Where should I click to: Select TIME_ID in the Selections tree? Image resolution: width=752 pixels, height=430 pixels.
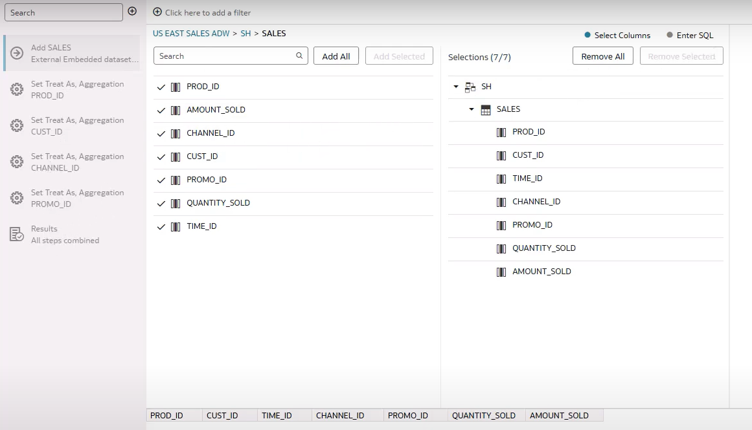tap(527, 178)
